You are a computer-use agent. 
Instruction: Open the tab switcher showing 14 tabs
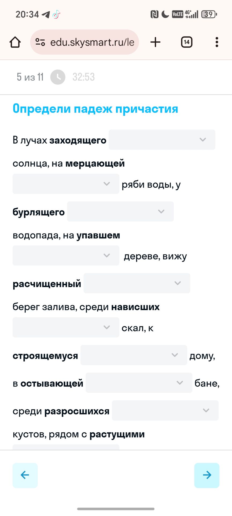(187, 42)
